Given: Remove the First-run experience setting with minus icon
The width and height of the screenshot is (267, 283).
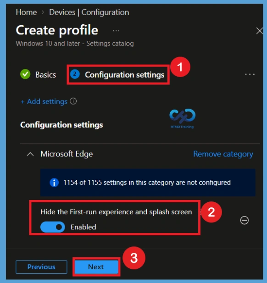Looking at the screenshot, I should (245, 220).
